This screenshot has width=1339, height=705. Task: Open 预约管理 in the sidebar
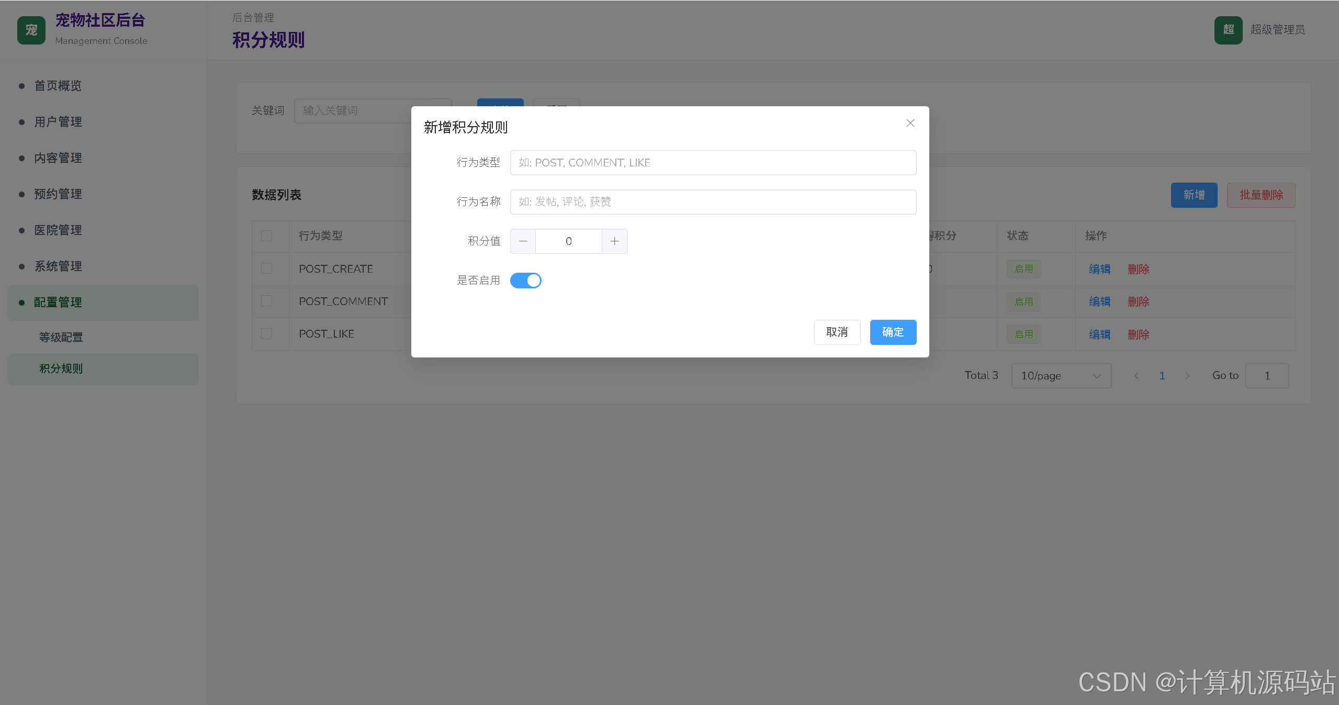pos(103,194)
